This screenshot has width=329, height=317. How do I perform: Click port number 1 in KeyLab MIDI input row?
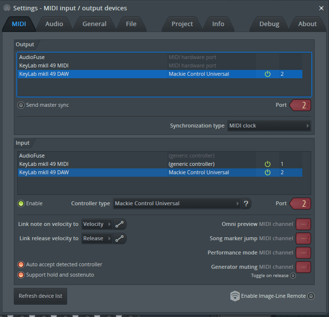click(282, 164)
